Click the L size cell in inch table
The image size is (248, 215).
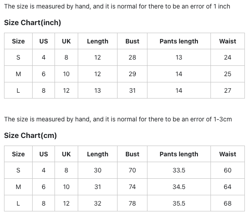pos(18,90)
